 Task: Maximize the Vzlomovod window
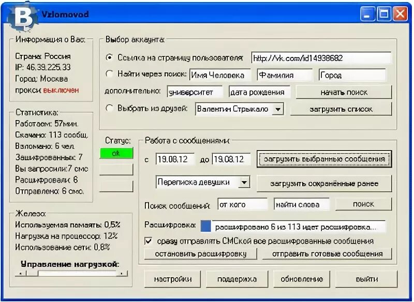pyautogui.click(x=383, y=14)
